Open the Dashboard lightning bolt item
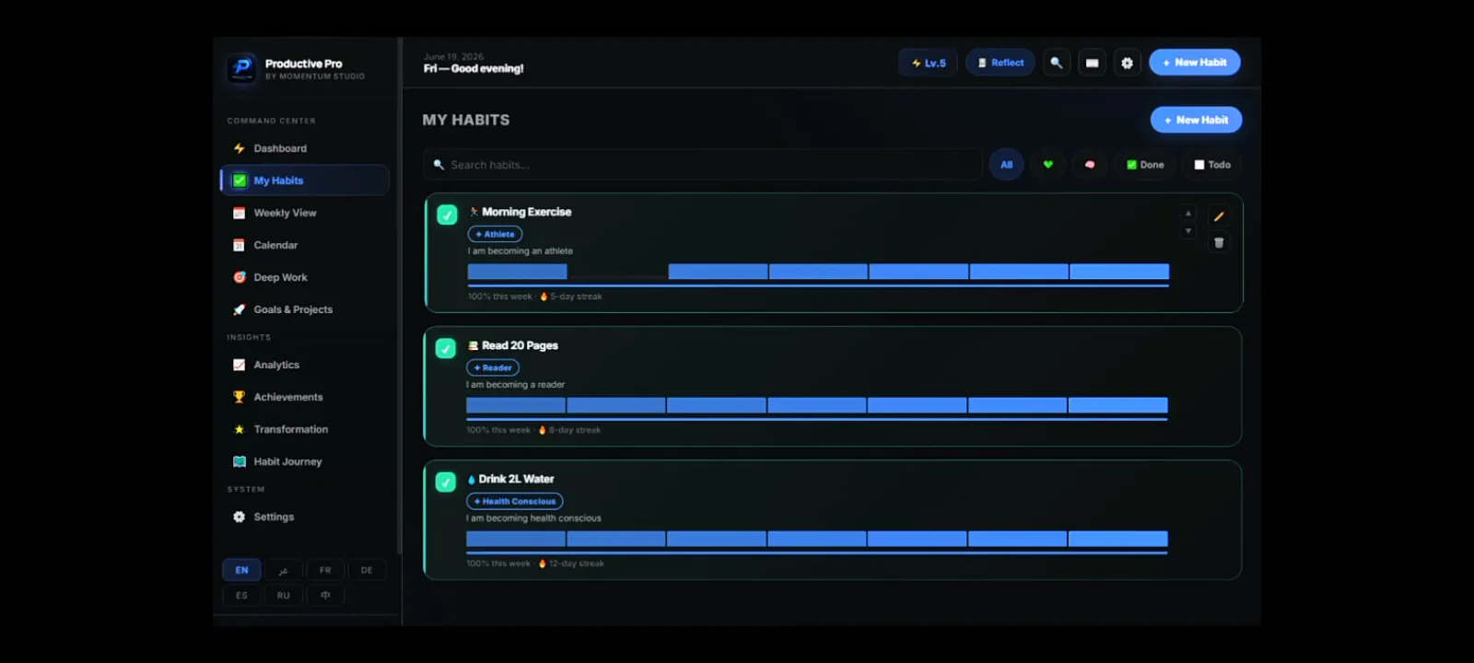This screenshot has width=1474, height=663. [304, 148]
